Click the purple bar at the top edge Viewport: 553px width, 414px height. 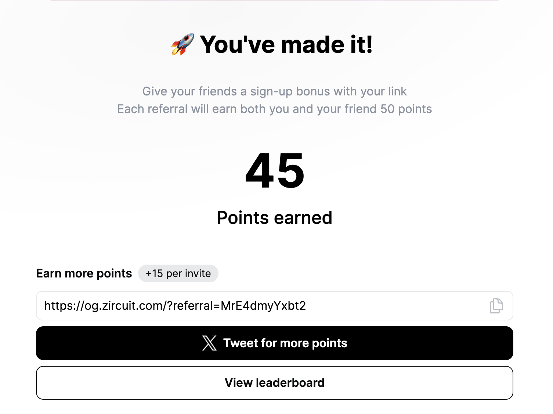[x=274, y=0]
